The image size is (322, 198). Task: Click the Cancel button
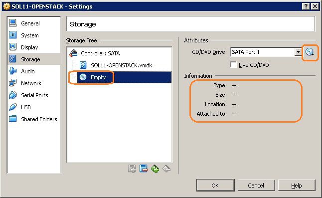[256, 186]
